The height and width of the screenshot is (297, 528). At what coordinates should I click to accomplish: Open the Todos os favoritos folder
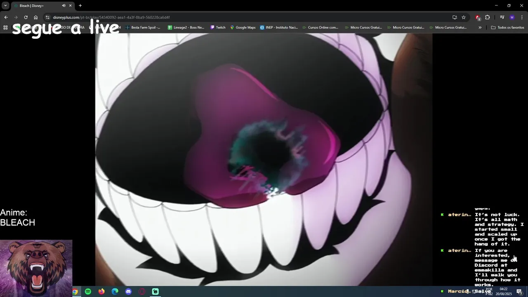pos(507,28)
